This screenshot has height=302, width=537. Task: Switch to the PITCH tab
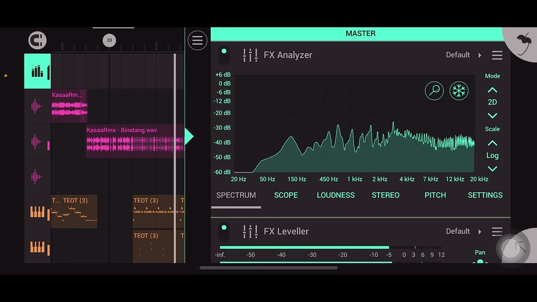[435, 195]
